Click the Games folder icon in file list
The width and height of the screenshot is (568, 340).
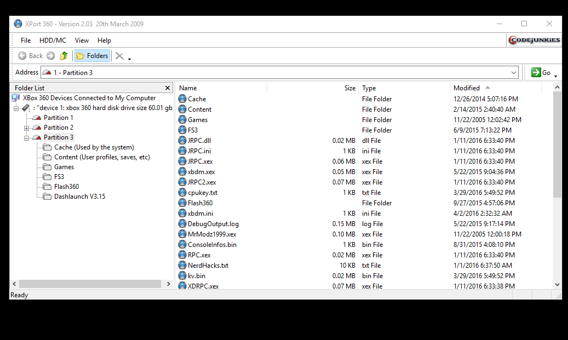182,119
